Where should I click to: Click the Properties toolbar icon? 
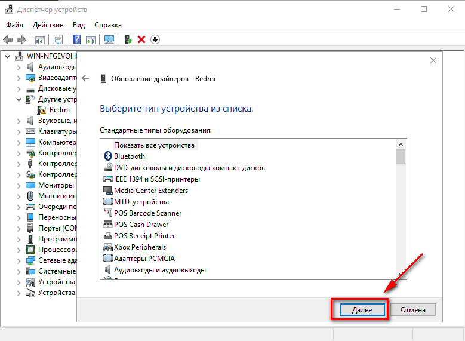click(x=58, y=40)
